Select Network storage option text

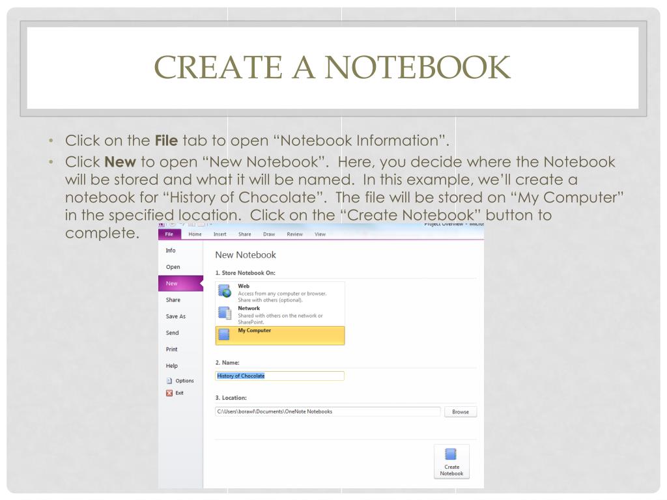tap(249, 308)
